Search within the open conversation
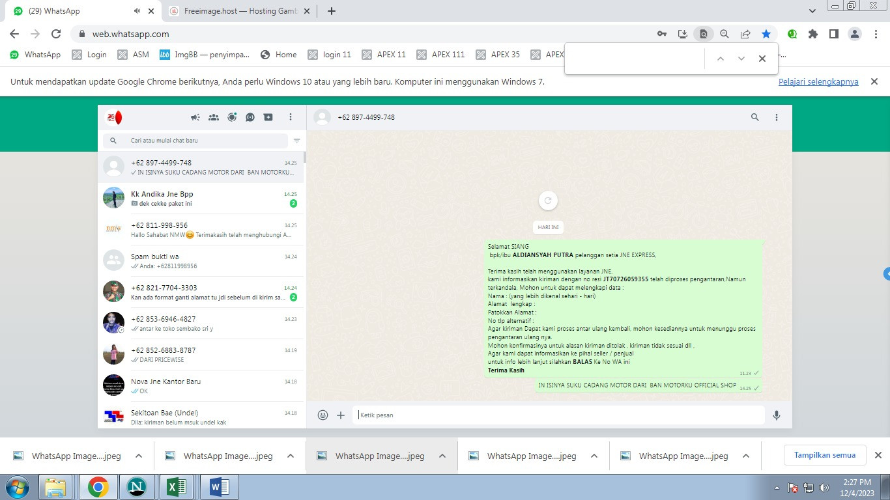The image size is (890, 500). pyautogui.click(x=755, y=117)
